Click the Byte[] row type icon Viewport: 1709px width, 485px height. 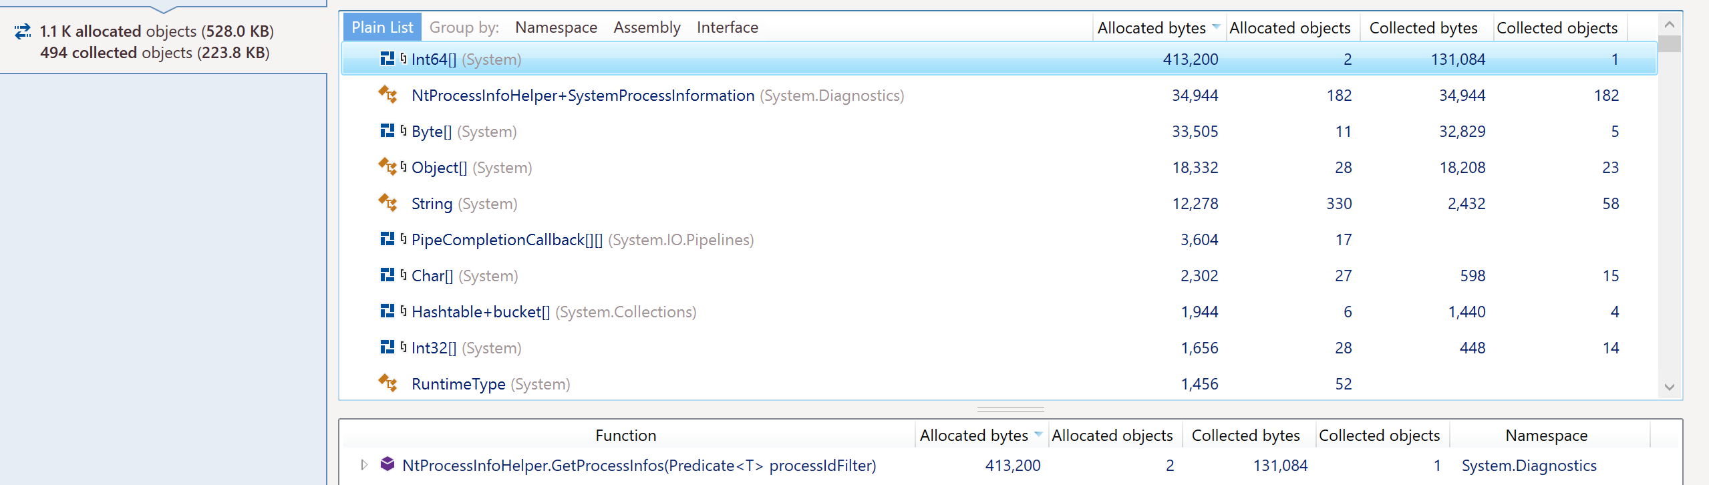coord(387,131)
